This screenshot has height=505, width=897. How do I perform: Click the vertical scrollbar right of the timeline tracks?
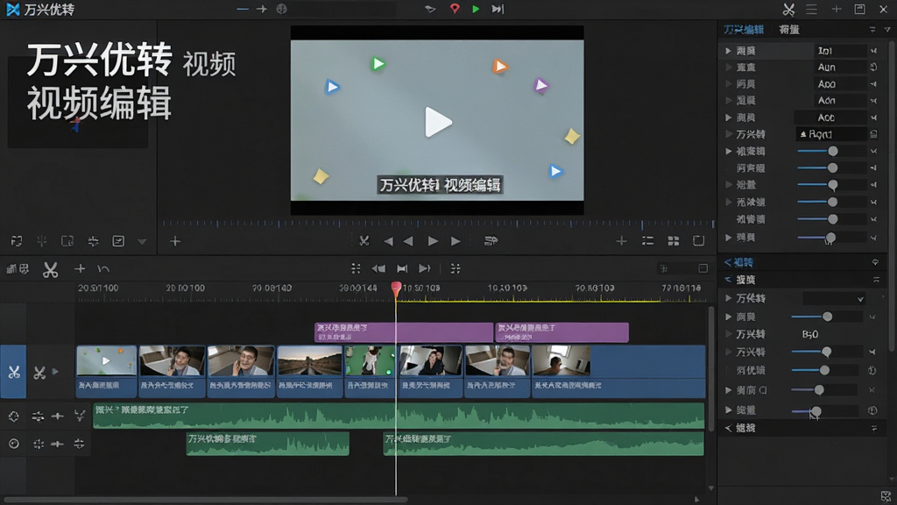click(711, 369)
